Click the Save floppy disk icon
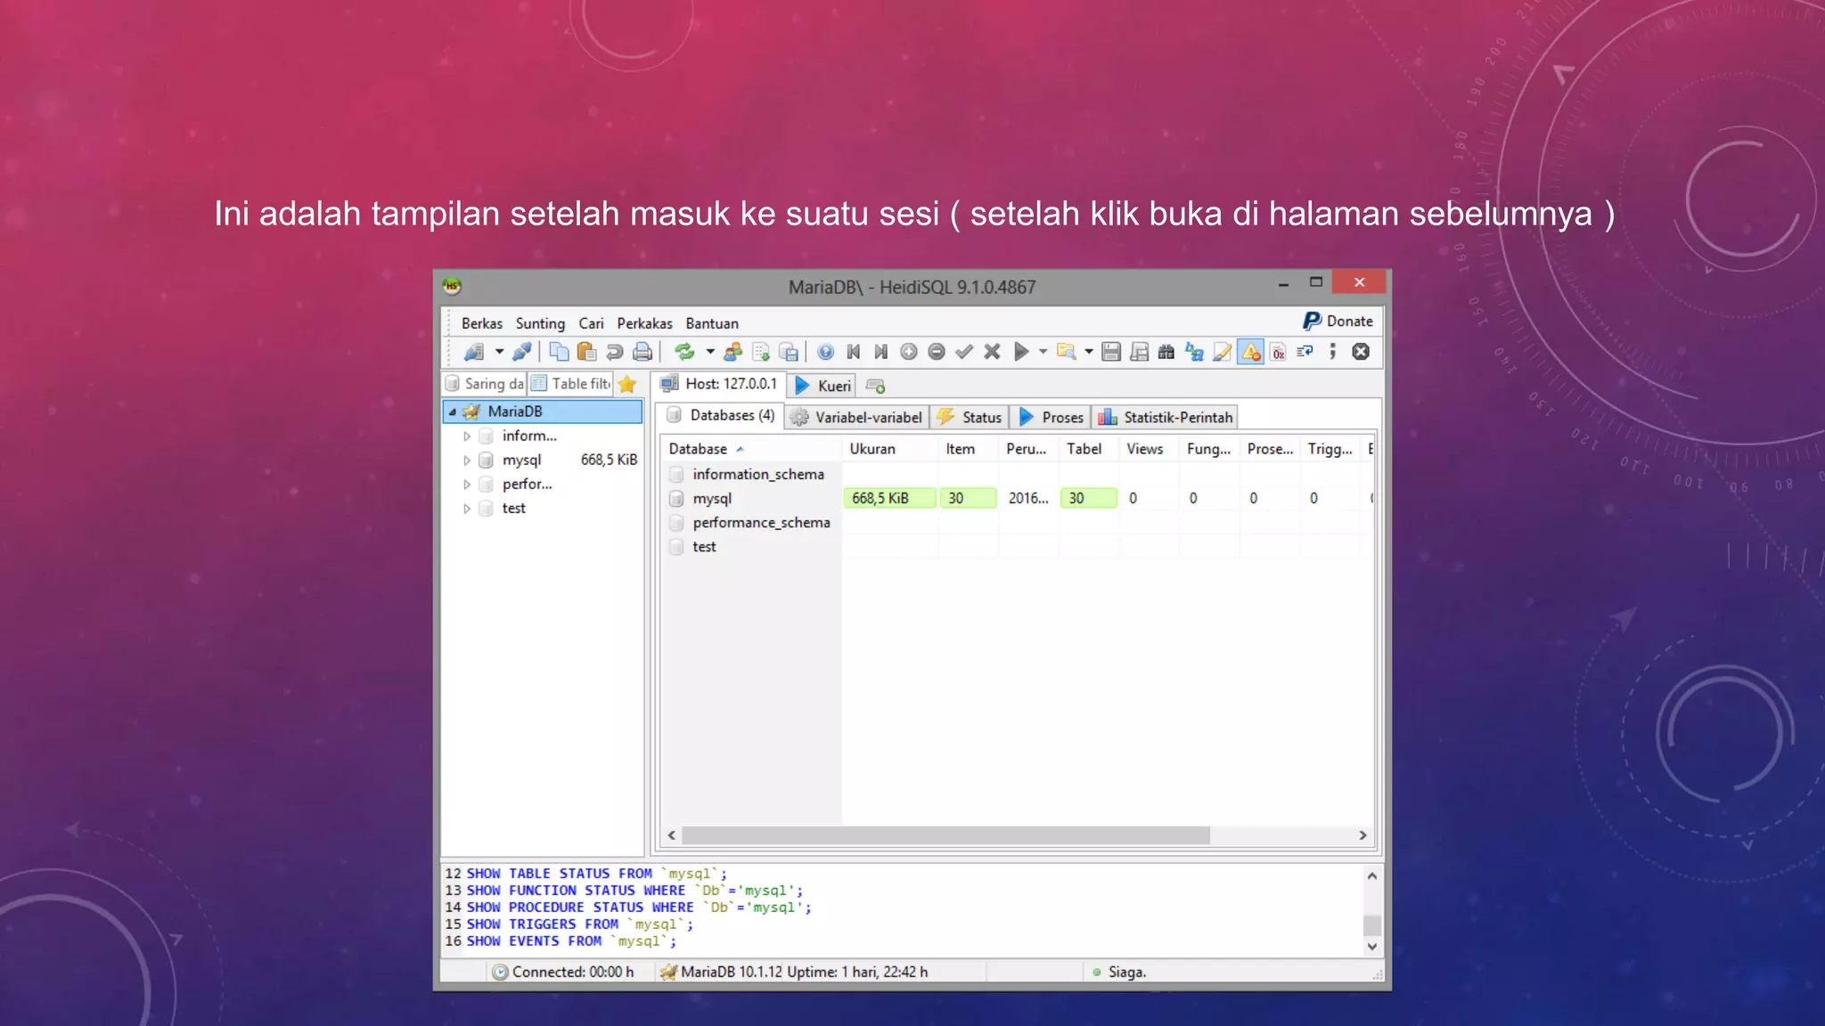The width and height of the screenshot is (1825, 1026). (x=1111, y=352)
